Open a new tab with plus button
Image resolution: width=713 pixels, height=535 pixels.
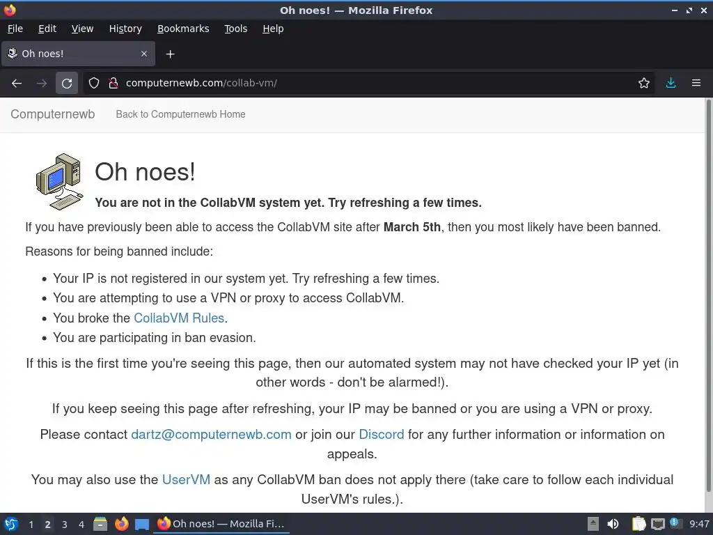(x=170, y=54)
